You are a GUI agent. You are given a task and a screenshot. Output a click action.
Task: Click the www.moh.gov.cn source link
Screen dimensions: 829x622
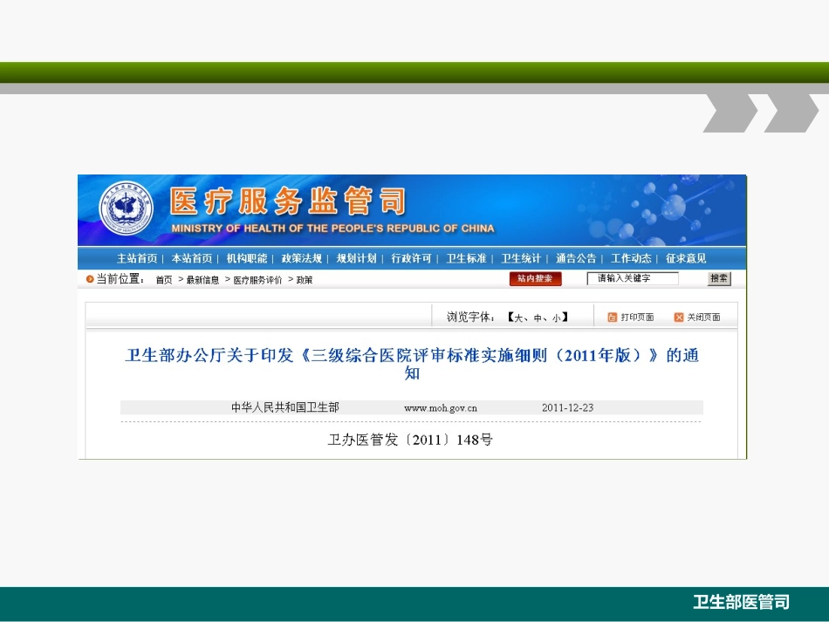tap(441, 407)
